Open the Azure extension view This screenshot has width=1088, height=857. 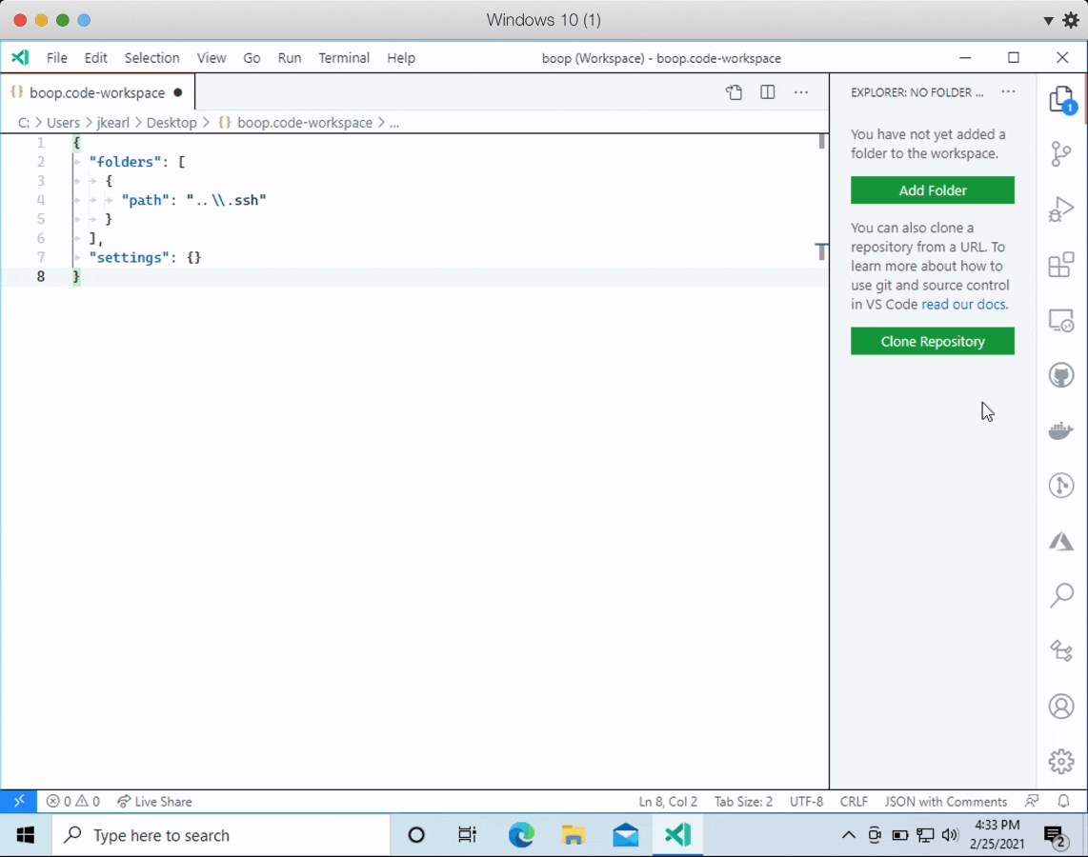[x=1061, y=540]
